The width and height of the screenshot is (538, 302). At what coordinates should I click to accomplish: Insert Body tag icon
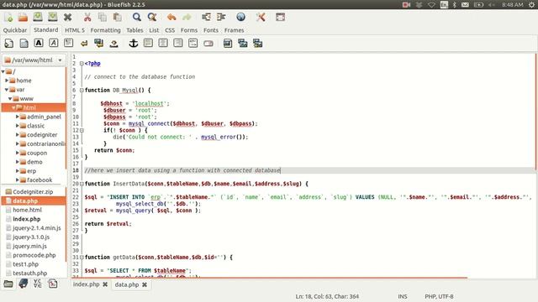[24, 43]
